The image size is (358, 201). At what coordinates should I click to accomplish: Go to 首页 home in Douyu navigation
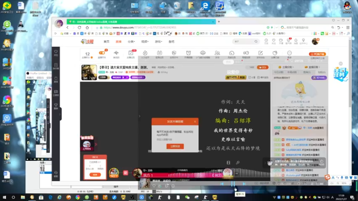pyautogui.click(x=107, y=42)
